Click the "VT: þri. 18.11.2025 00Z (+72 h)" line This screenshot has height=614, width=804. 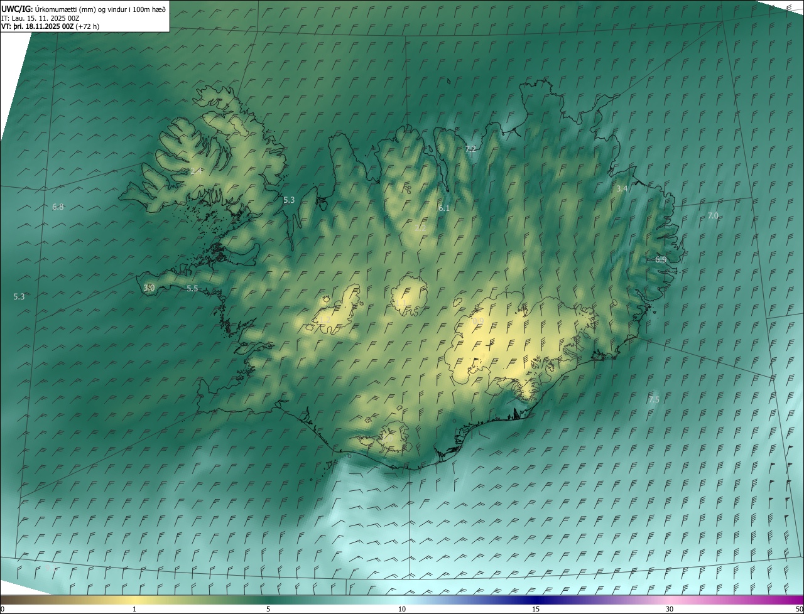(x=50, y=26)
